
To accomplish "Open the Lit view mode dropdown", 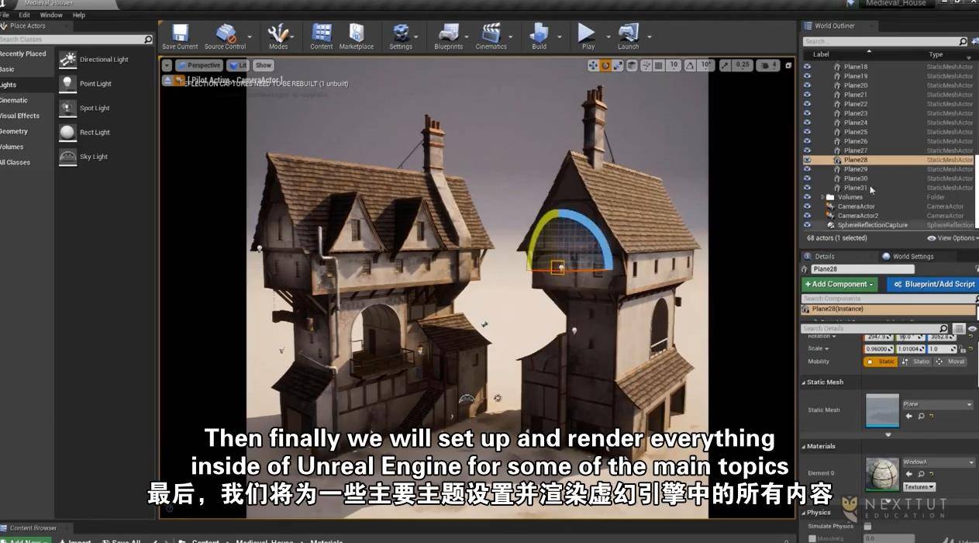I will pos(238,65).
